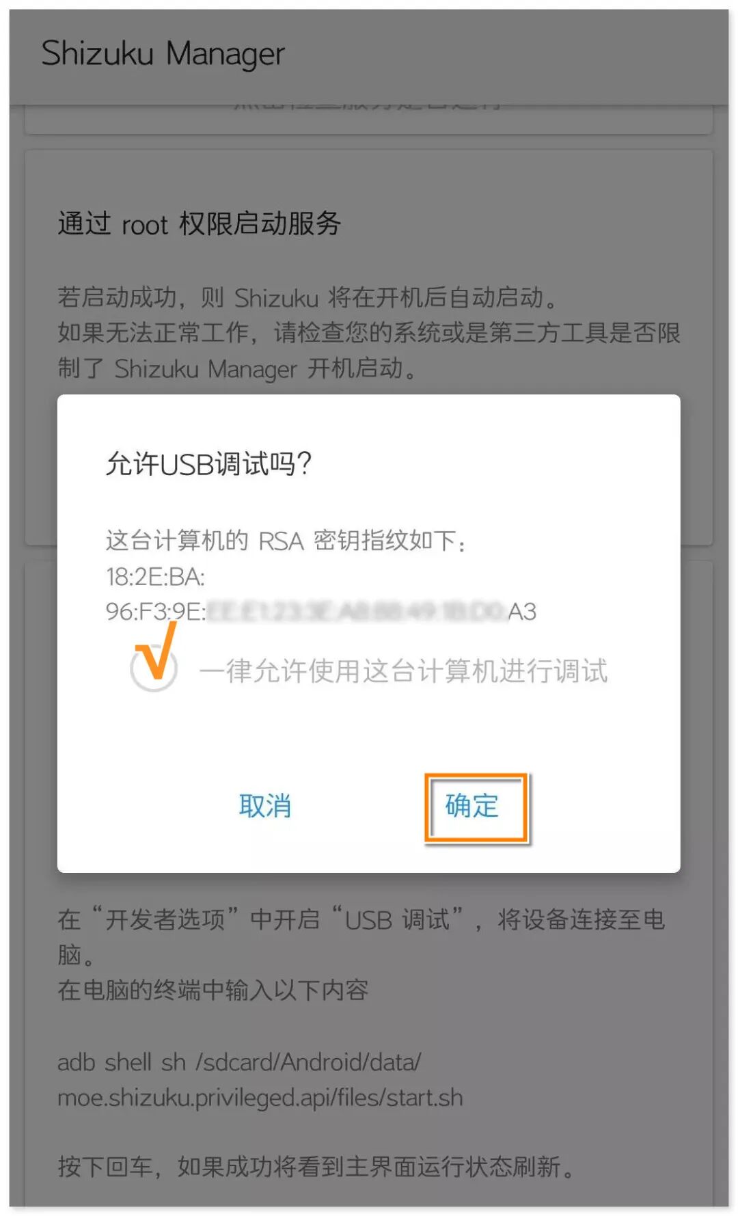Tap the 如果无法正常工作 warning text
Viewport: 738px width, 1216px height.
[x=369, y=333]
